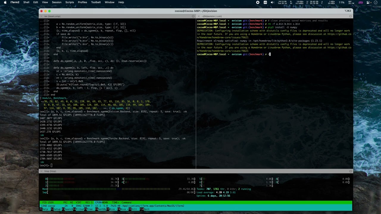Open the zsh pane options menu

[350, 16]
